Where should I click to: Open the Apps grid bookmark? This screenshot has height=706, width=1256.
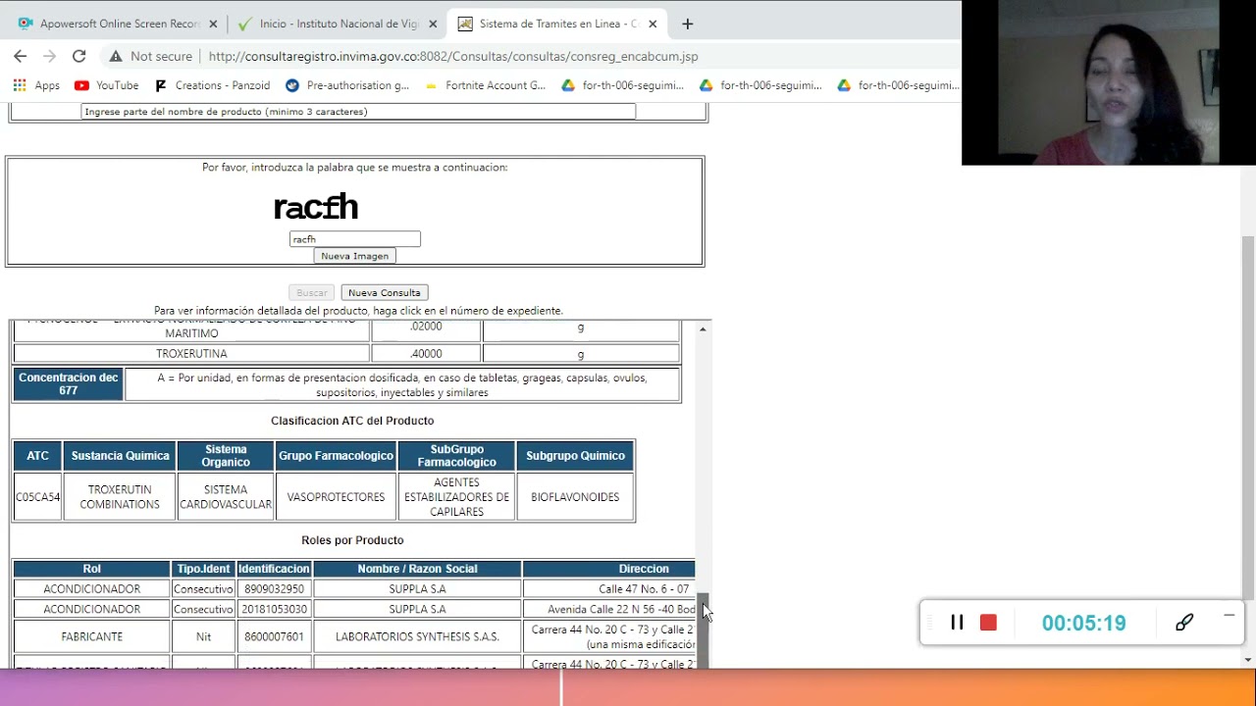point(35,85)
